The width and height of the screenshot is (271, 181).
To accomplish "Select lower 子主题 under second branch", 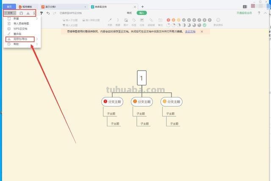I will pos(144,124).
